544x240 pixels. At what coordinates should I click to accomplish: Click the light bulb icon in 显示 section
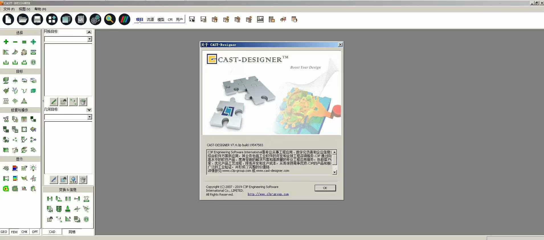pyautogui.click(x=33, y=168)
